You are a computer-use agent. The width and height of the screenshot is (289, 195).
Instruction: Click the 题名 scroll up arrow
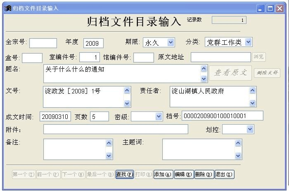[204, 69]
